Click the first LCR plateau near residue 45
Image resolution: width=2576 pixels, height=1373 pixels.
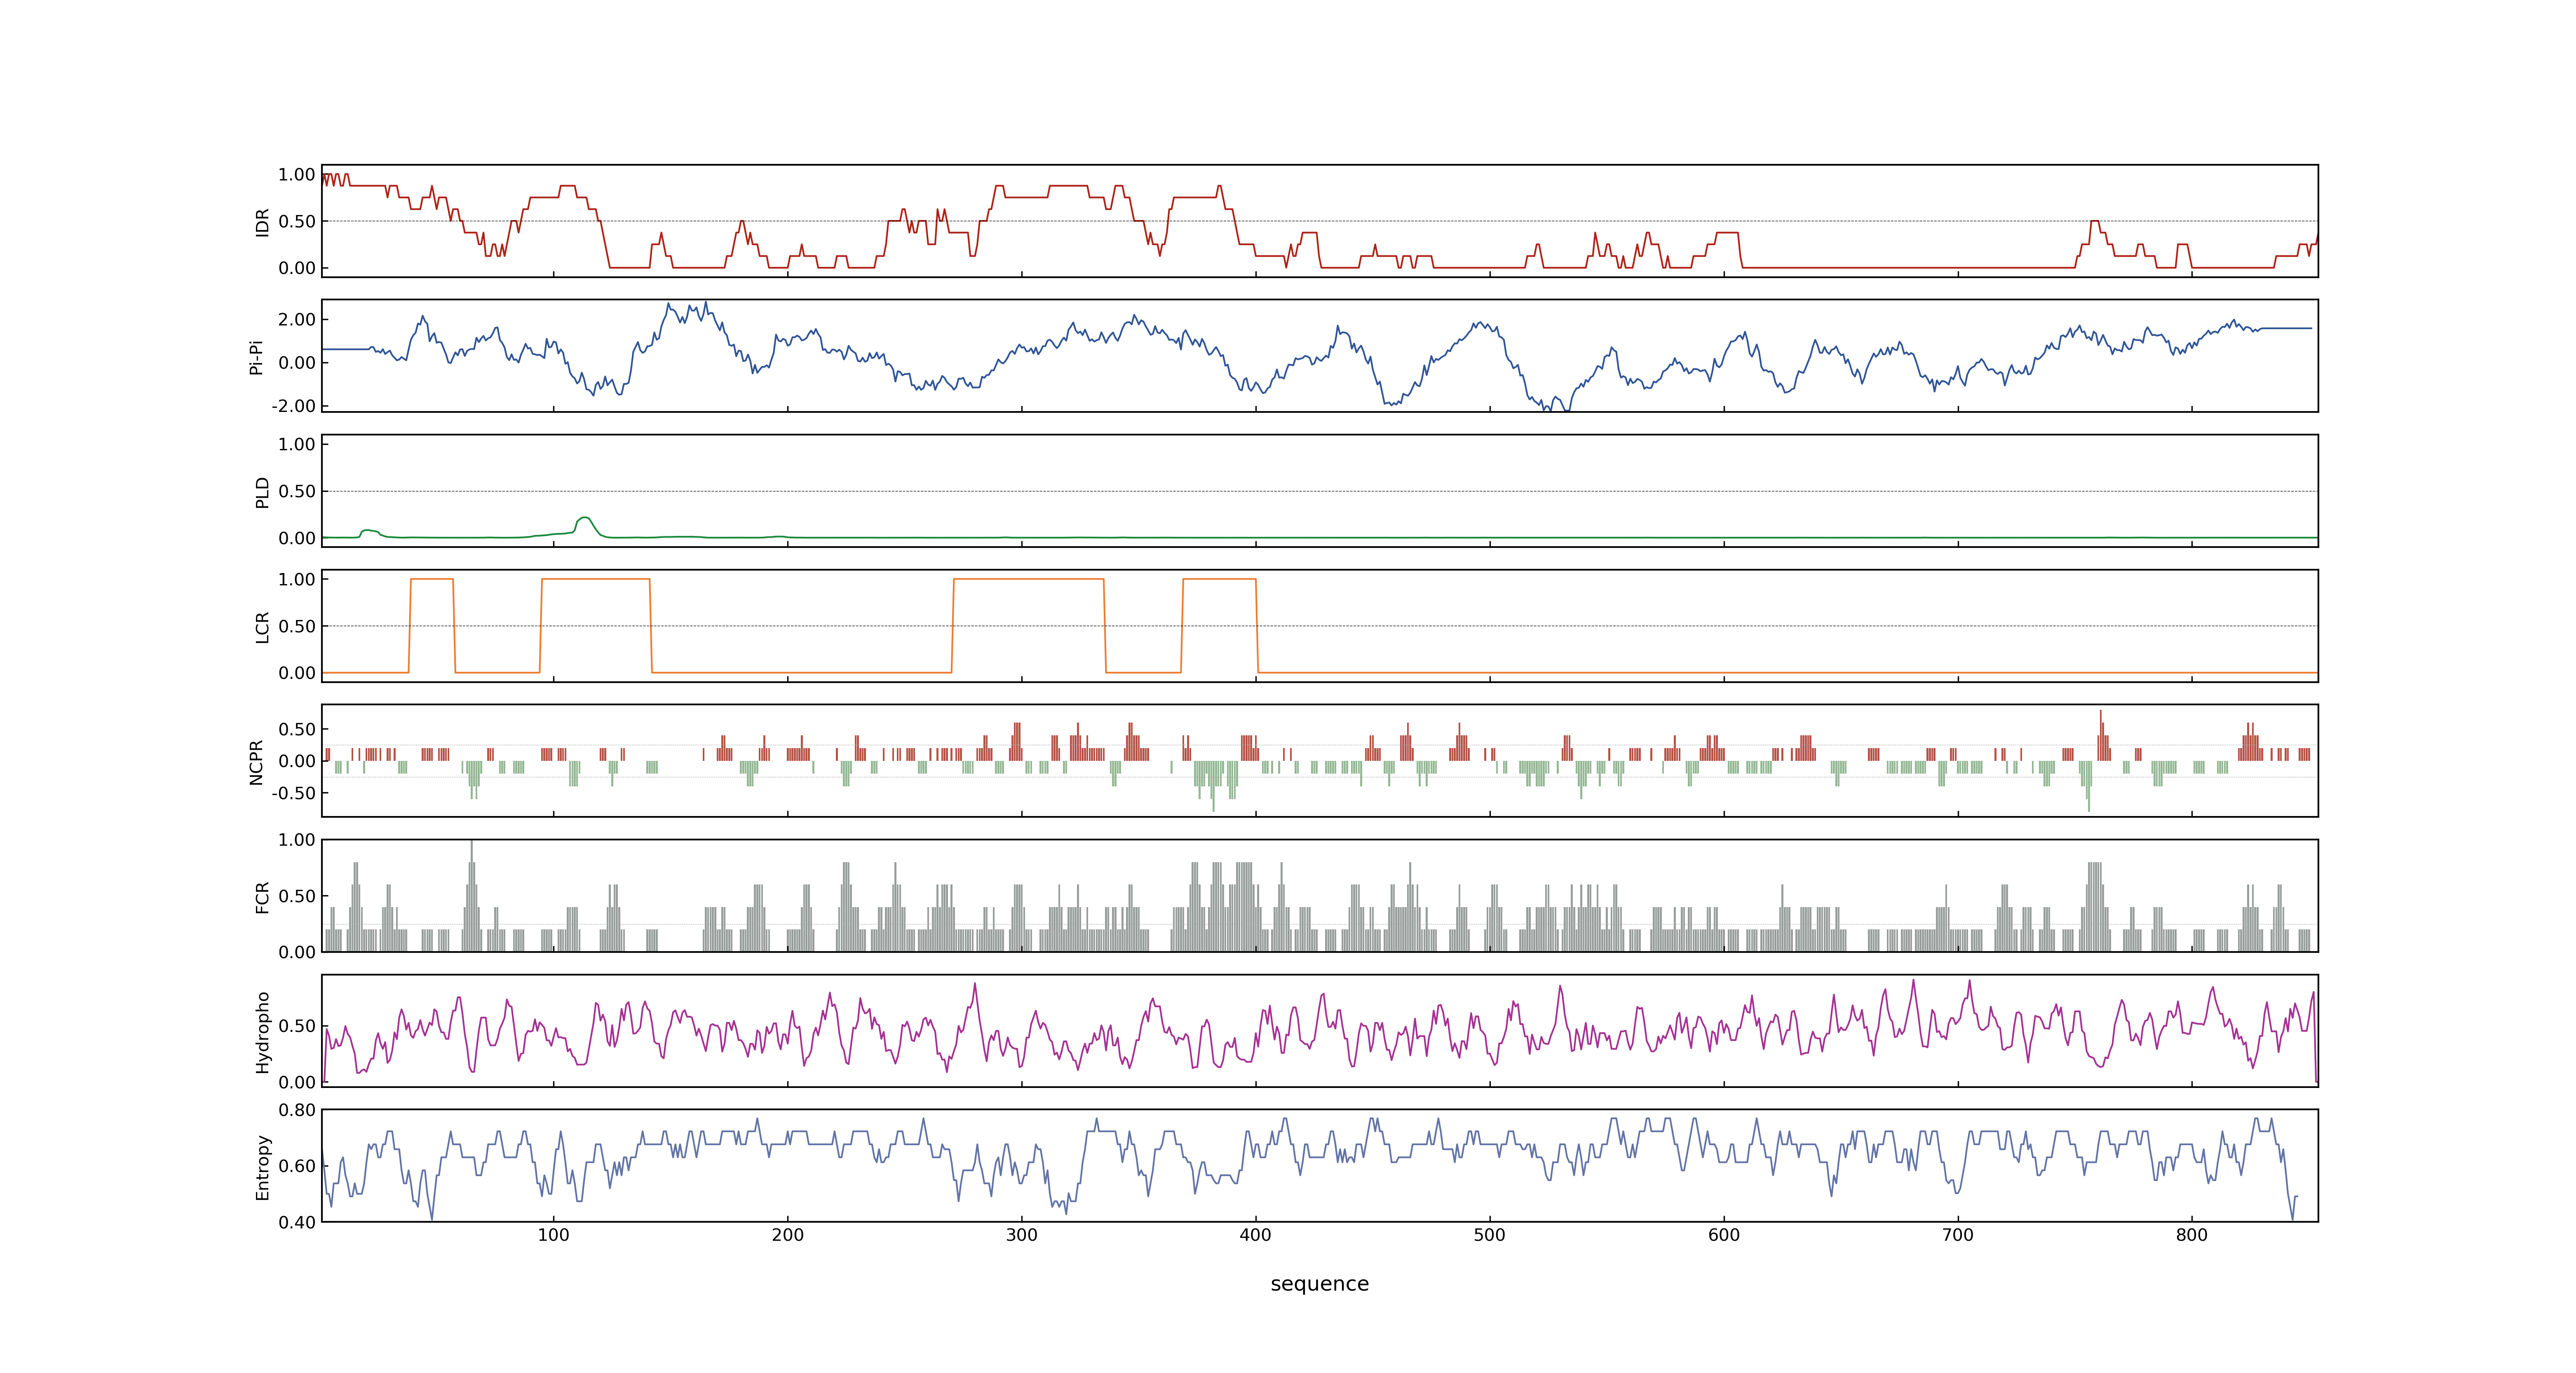click(x=432, y=580)
